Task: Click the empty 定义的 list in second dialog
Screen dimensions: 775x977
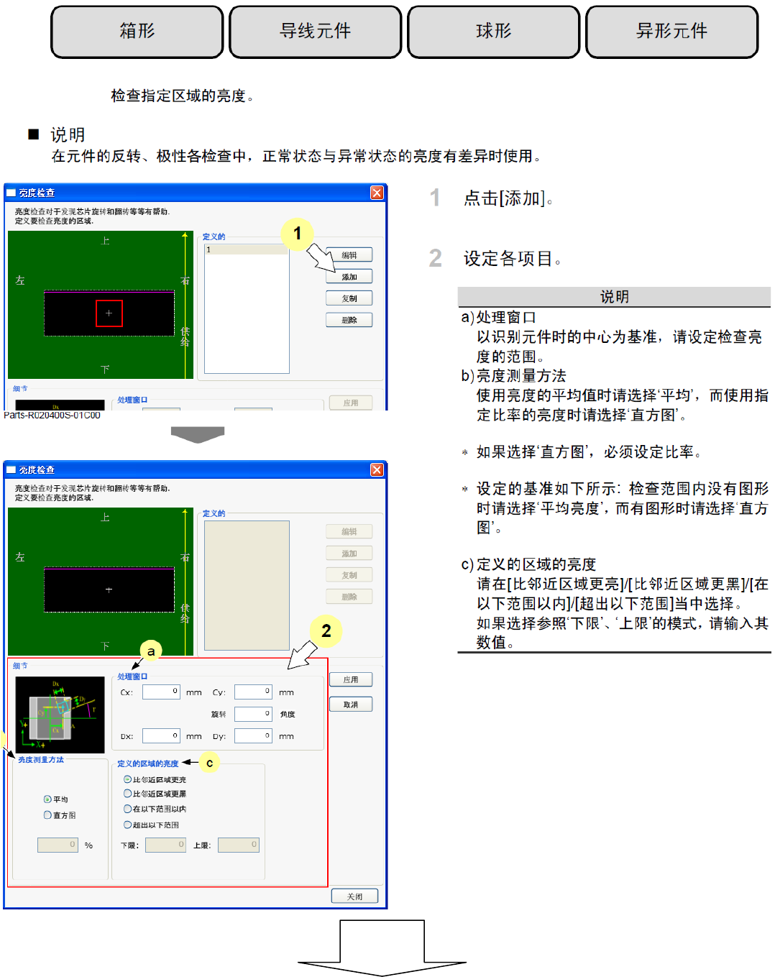Action: (247, 585)
